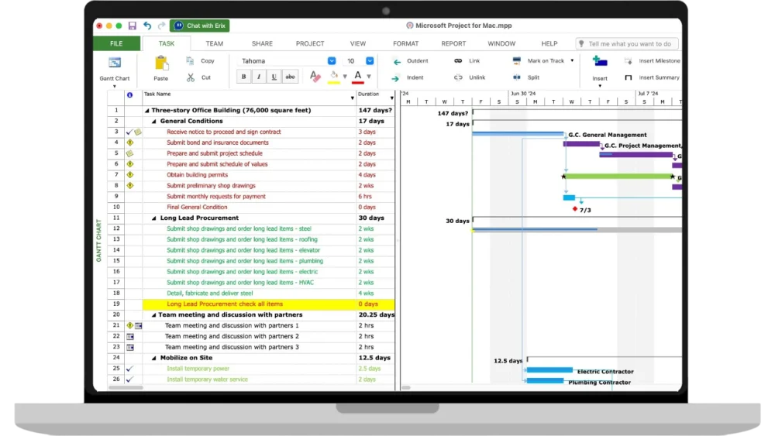775x436 pixels.
Task: Switch to the SHARE tab
Action: click(262, 43)
